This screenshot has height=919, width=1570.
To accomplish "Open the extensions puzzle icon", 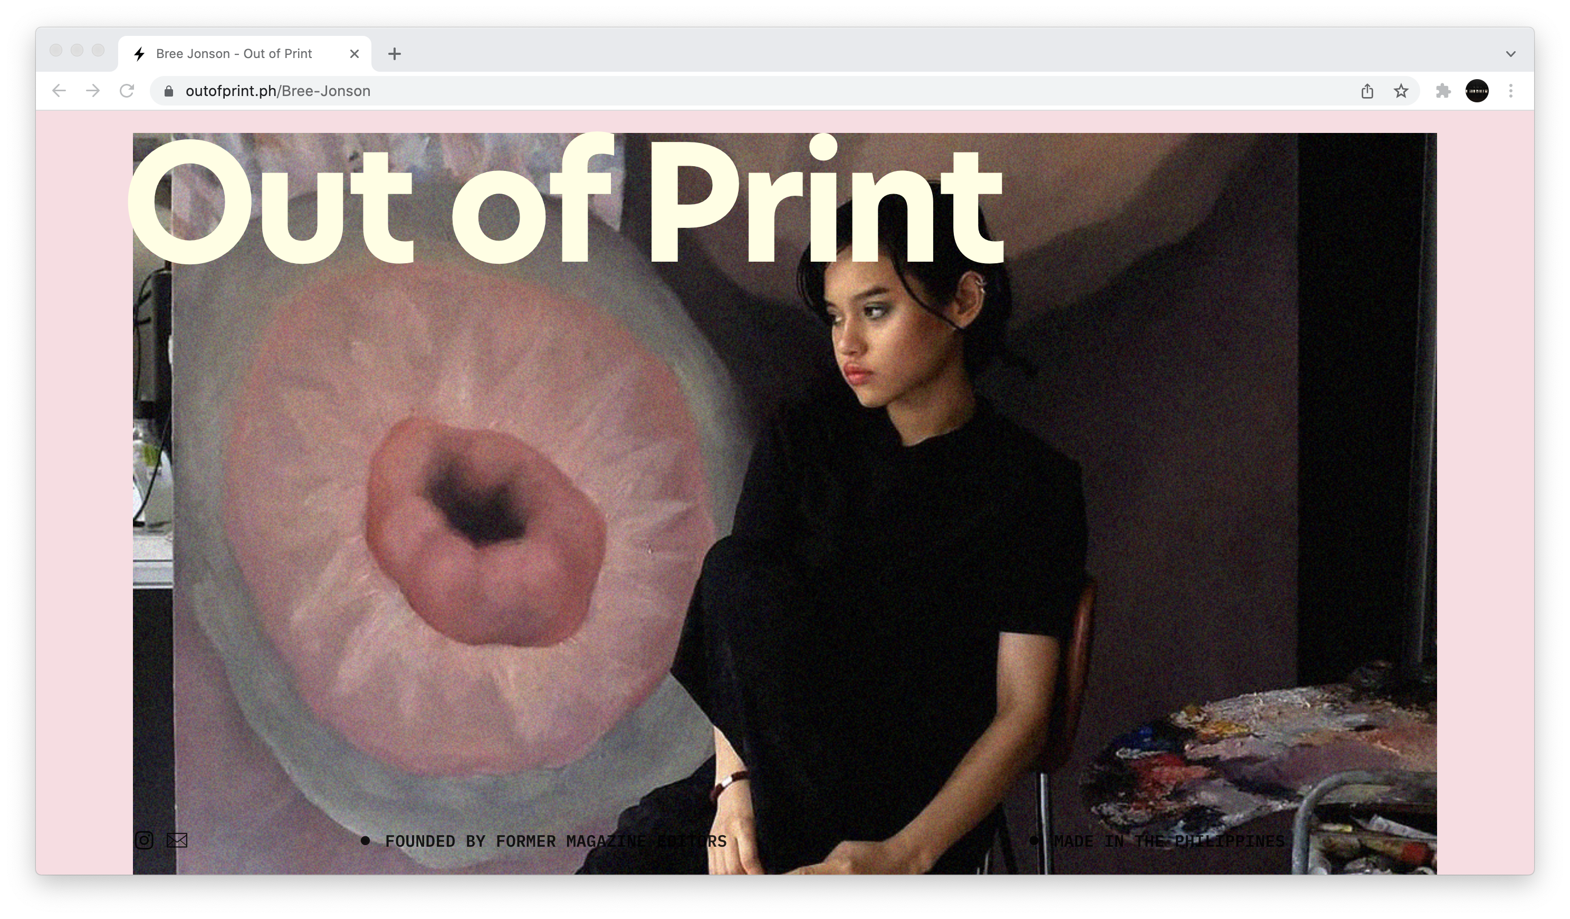I will pos(1443,91).
